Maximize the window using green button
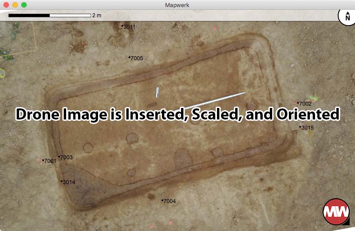Image resolution: width=355 pixels, height=231 pixels. (x=24, y=5)
